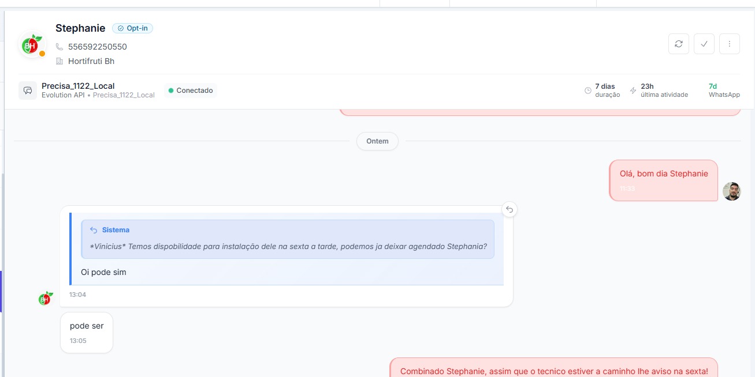
Task: Click the Conectado status indicator
Action: point(190,91)
